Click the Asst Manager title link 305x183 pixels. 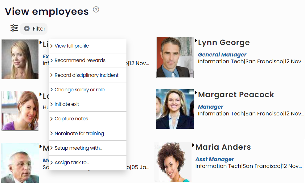[x=215, y=160]
